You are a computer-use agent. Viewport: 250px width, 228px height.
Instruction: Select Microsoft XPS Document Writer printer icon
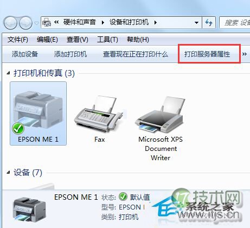(x=160, y=115)
